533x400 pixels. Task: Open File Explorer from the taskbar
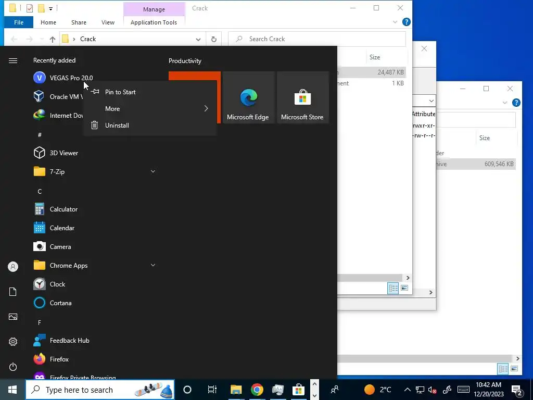point(236,390)
